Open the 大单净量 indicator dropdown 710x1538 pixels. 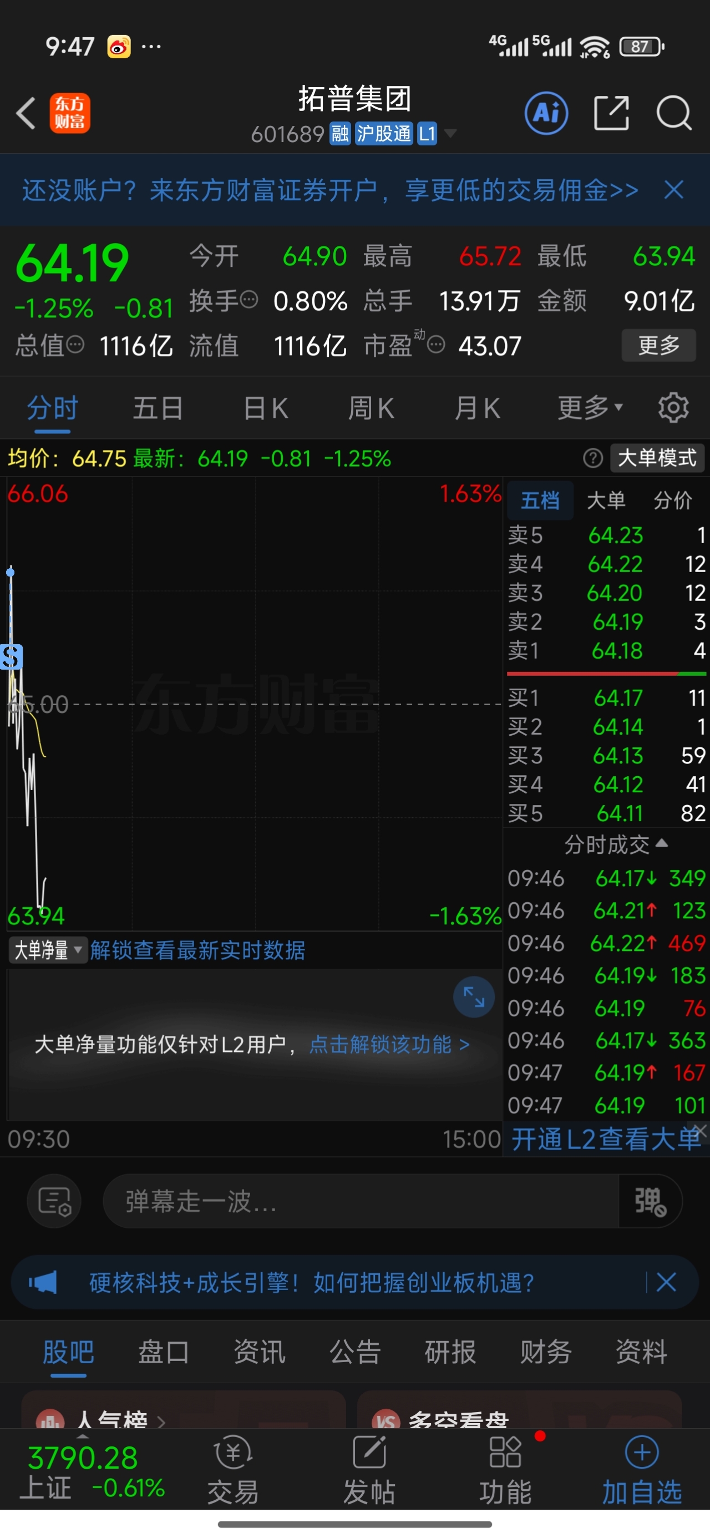[x=48, y=949]
